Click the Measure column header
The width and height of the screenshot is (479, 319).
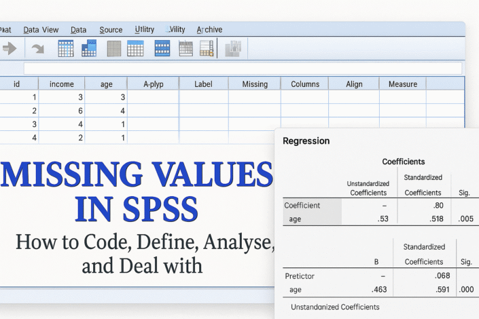click(x=403, y=84)
